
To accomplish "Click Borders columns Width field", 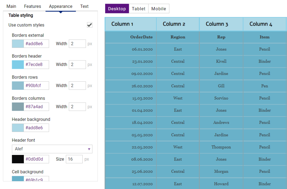I will [77, 107].
